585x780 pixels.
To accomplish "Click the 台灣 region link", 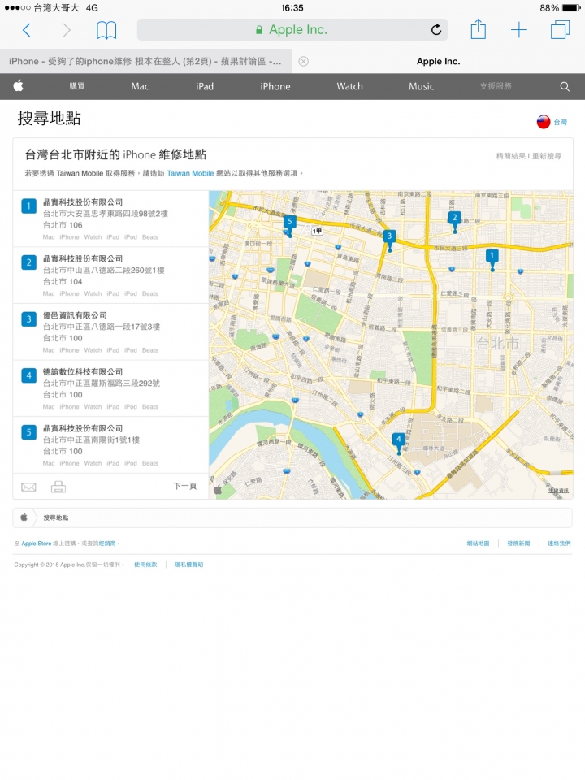I will [560, 122].
